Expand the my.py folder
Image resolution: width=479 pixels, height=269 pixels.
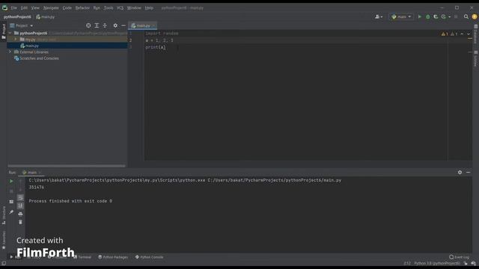[16, 40]
